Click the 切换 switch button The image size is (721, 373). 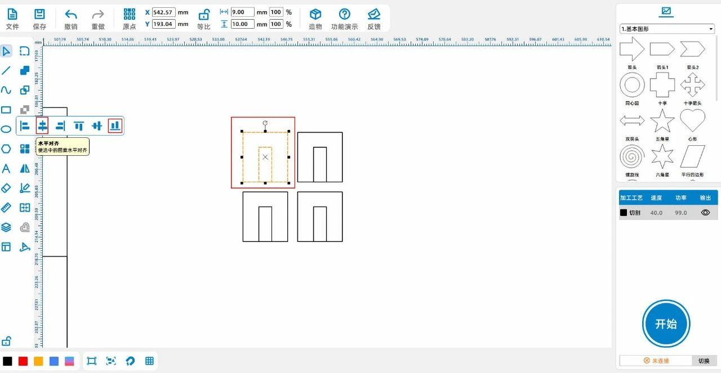(704, 361)
